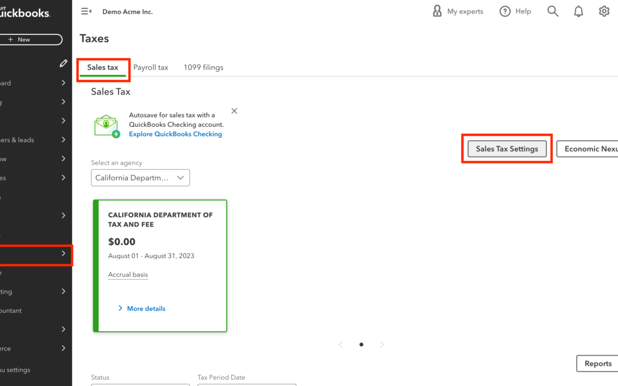Click the $0.00 amount on the card
Screen dimensions: 618x386
tap(122, 241)
